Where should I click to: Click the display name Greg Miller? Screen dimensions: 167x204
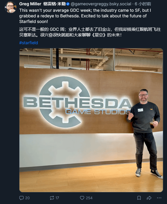(30, 4)
